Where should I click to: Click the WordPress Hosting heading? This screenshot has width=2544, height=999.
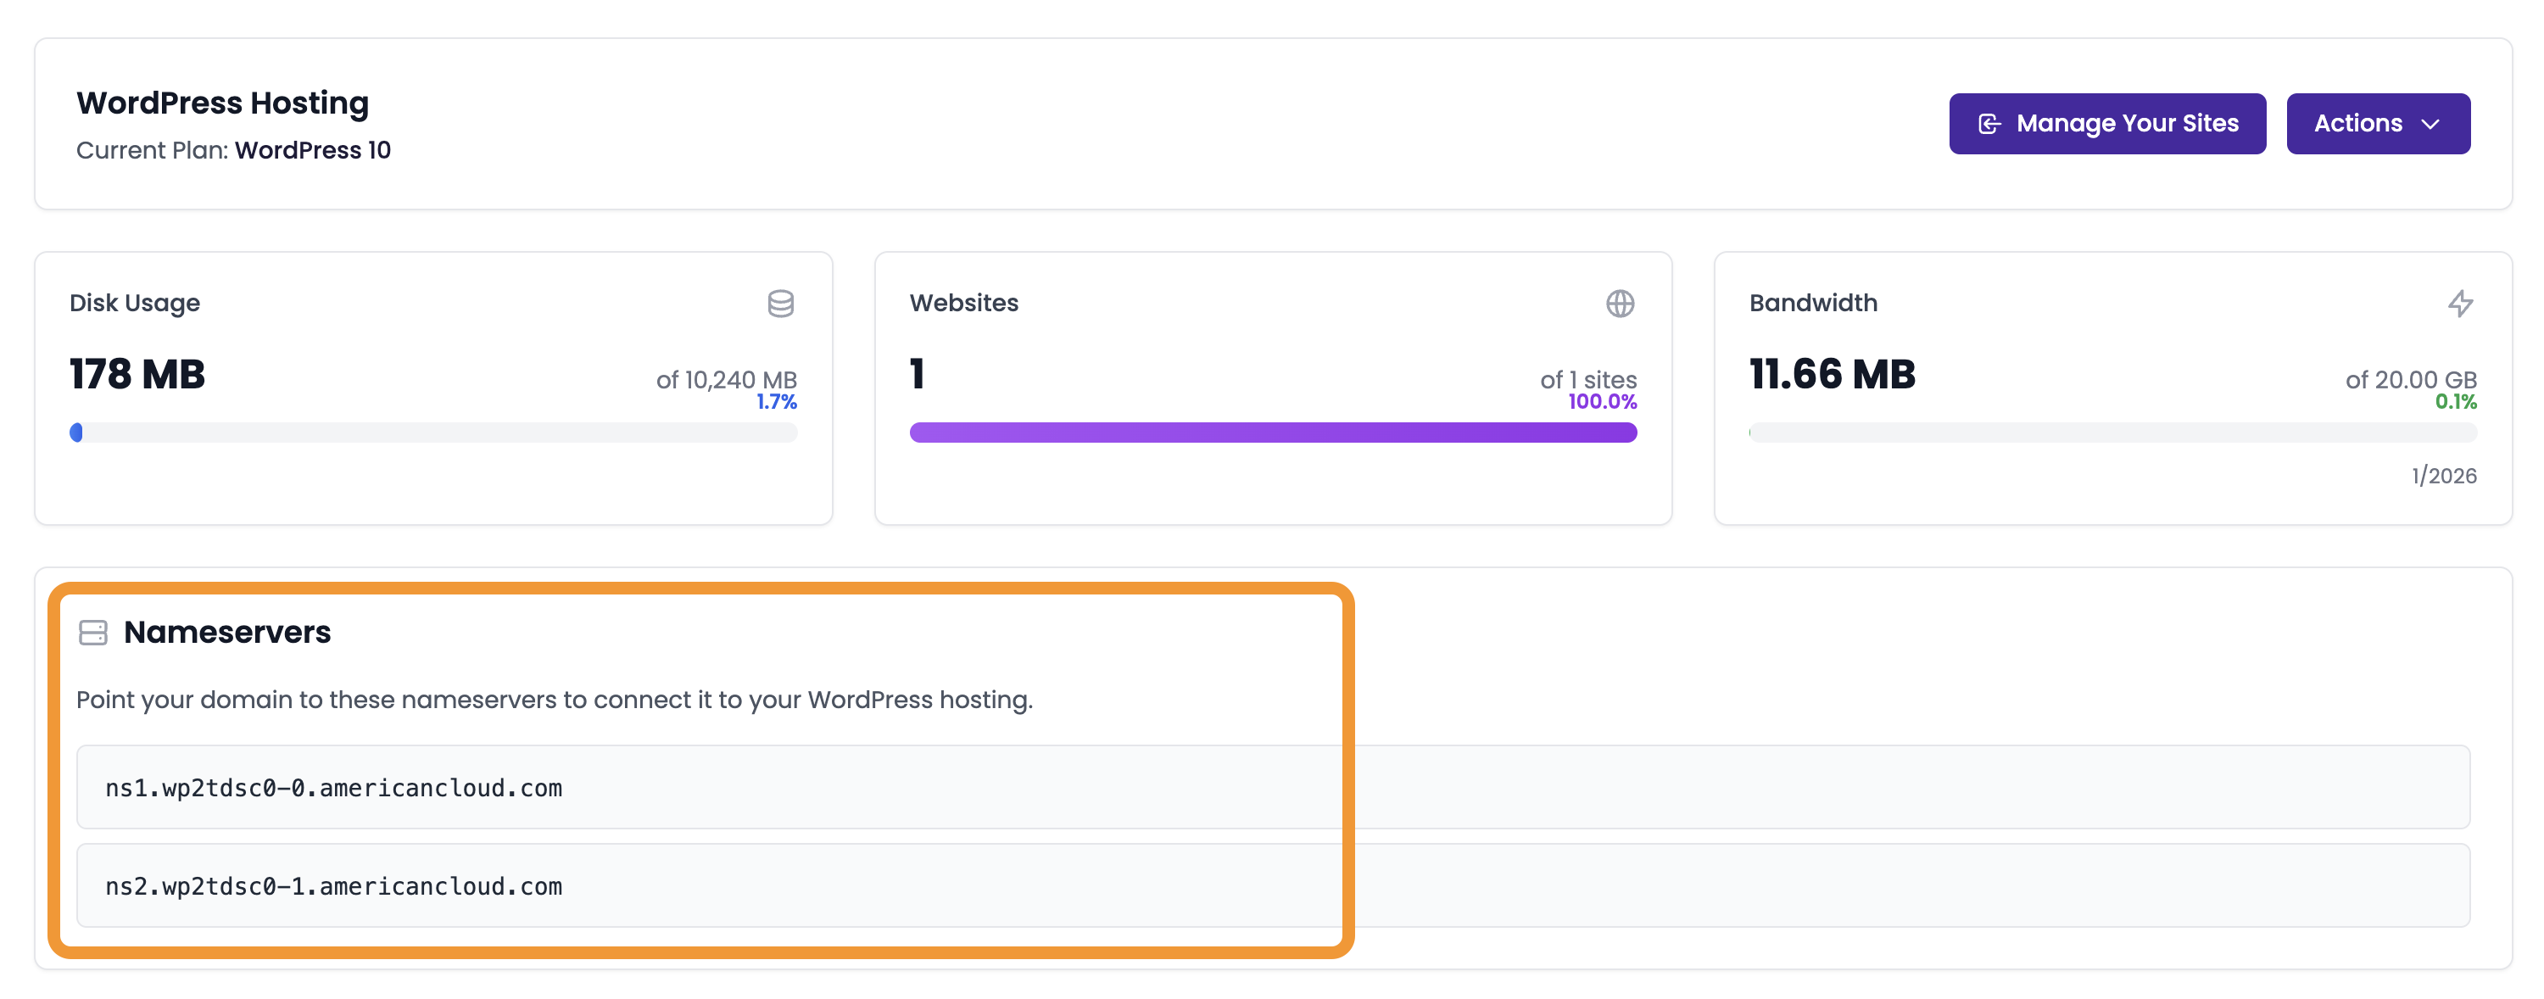(x=222, y=103)
